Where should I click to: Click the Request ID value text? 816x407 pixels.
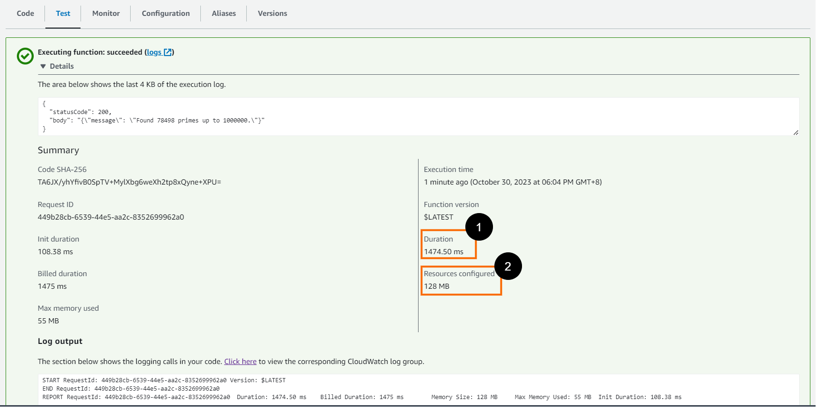click(x=111, y=217)
